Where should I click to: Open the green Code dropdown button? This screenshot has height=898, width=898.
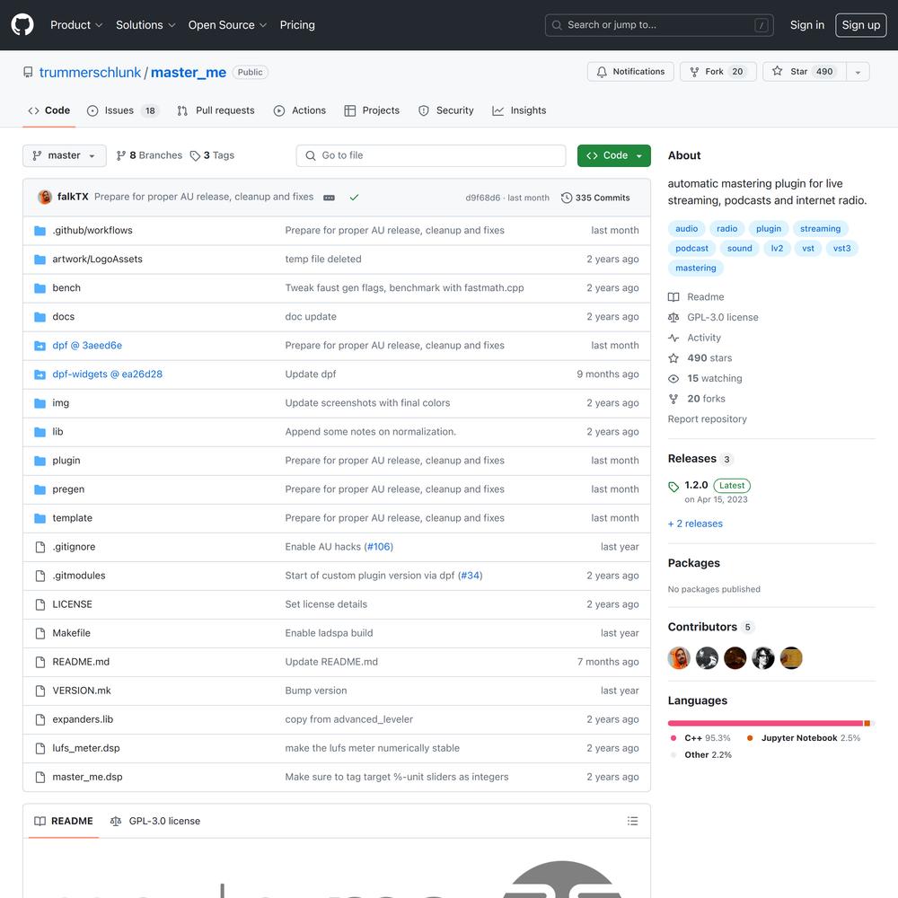pyautogui.click(x=614, y=155)
